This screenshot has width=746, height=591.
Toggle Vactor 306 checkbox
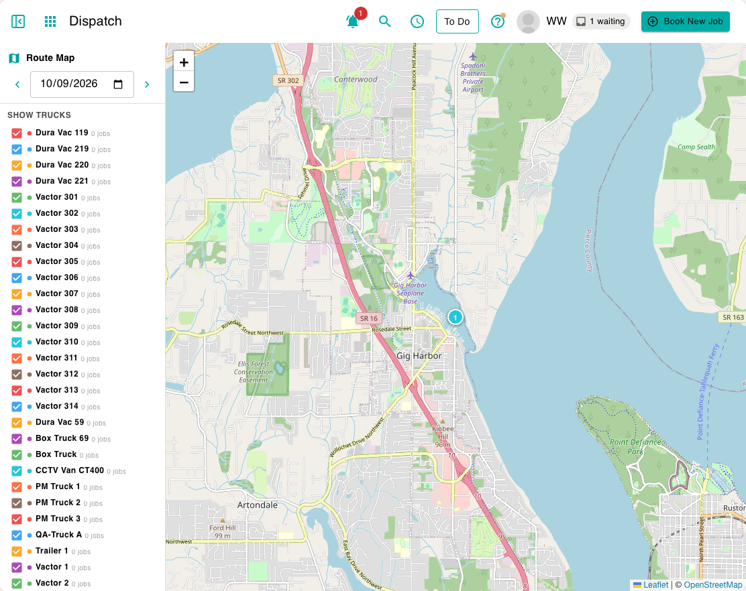click(x=17, y=278)
